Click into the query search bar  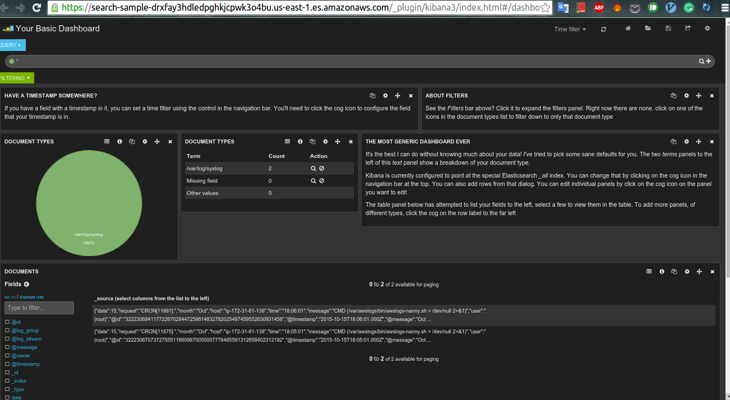click(359, 62)
